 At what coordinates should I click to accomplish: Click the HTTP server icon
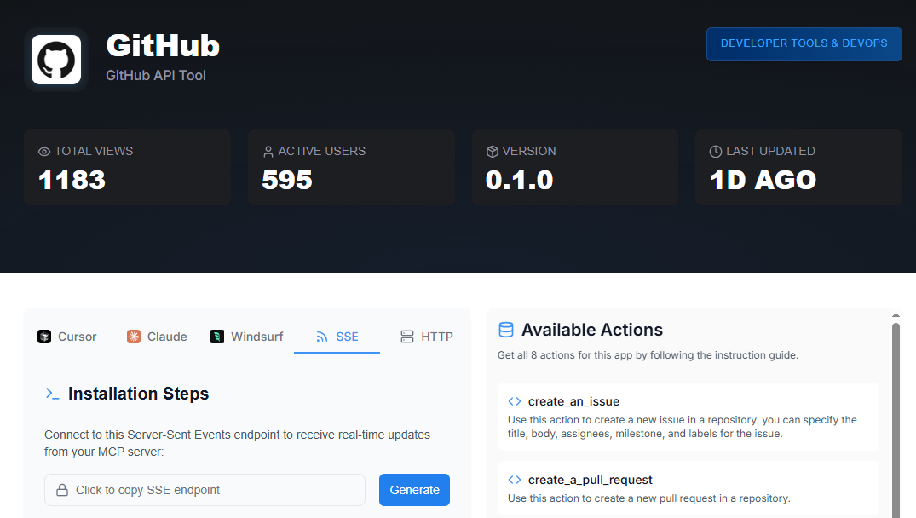(x=407, y=337)
